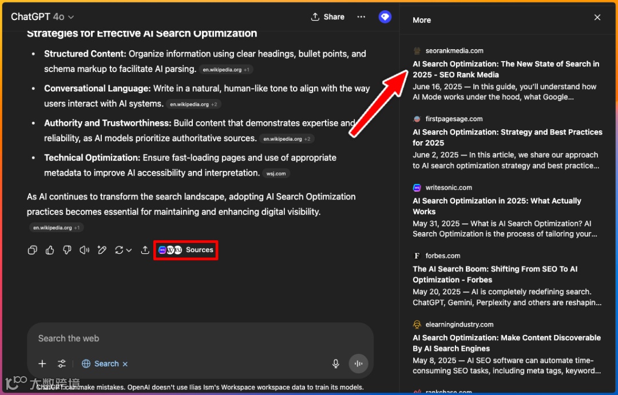Open Edit in canvas pencil icon
This screenshot has width=618, height=395.
click(x=102, y=250)
